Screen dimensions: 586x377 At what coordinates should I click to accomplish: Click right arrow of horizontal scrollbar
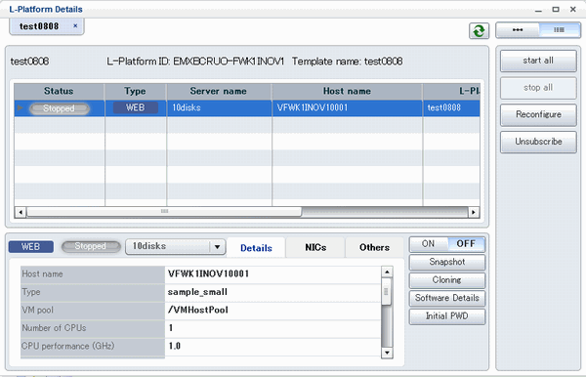click(x=474, y=212)
